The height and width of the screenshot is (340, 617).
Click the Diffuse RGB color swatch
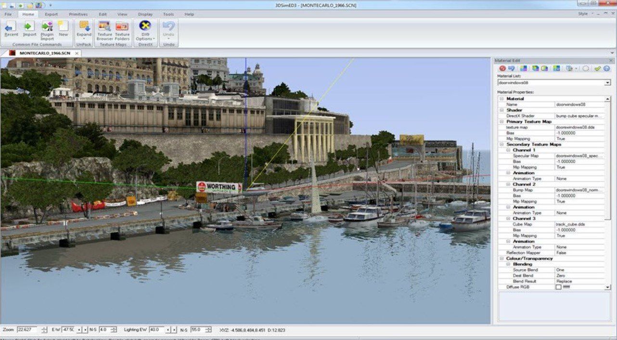coord(558,287)
